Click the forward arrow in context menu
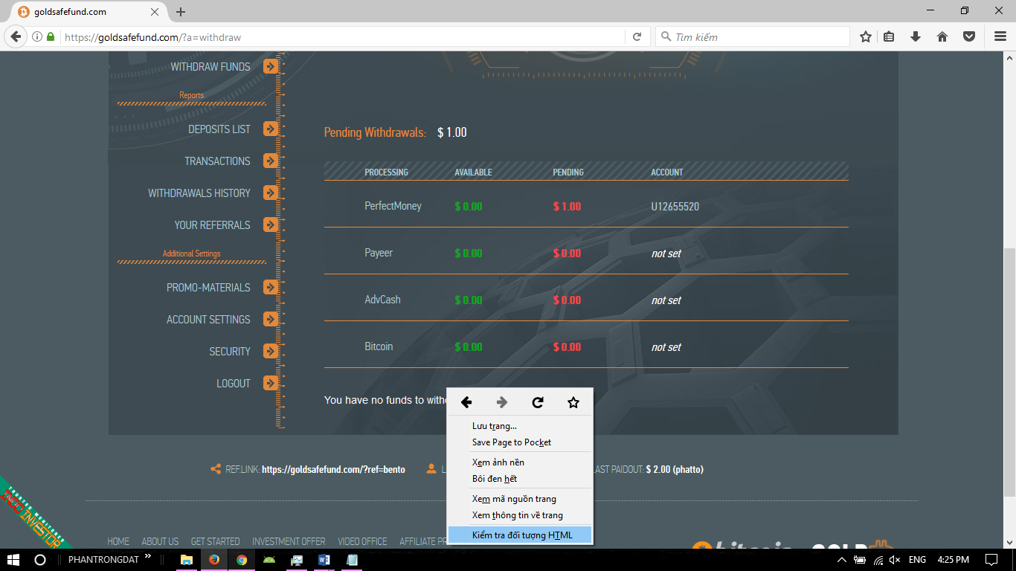This screenshot has width=1016, height=571. pyautogui.click(x=502, y=402)
